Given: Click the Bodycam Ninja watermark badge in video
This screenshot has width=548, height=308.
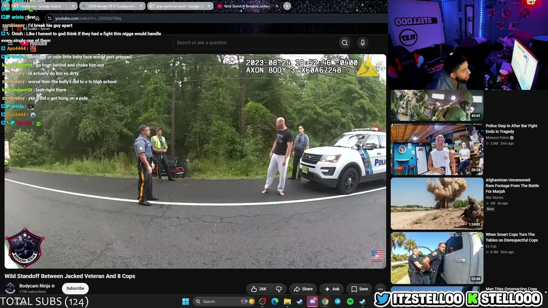Looking at the screenshot, I should coord(24,248).
